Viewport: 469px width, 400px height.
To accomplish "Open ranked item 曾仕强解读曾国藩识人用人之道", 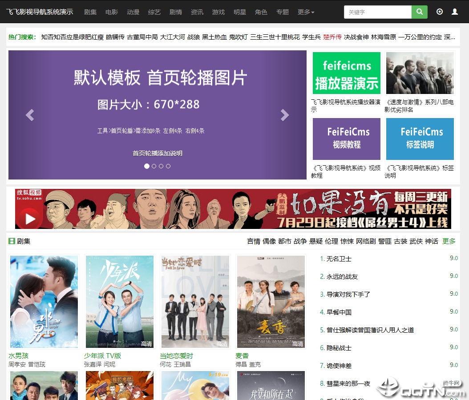I will [370, 330].
